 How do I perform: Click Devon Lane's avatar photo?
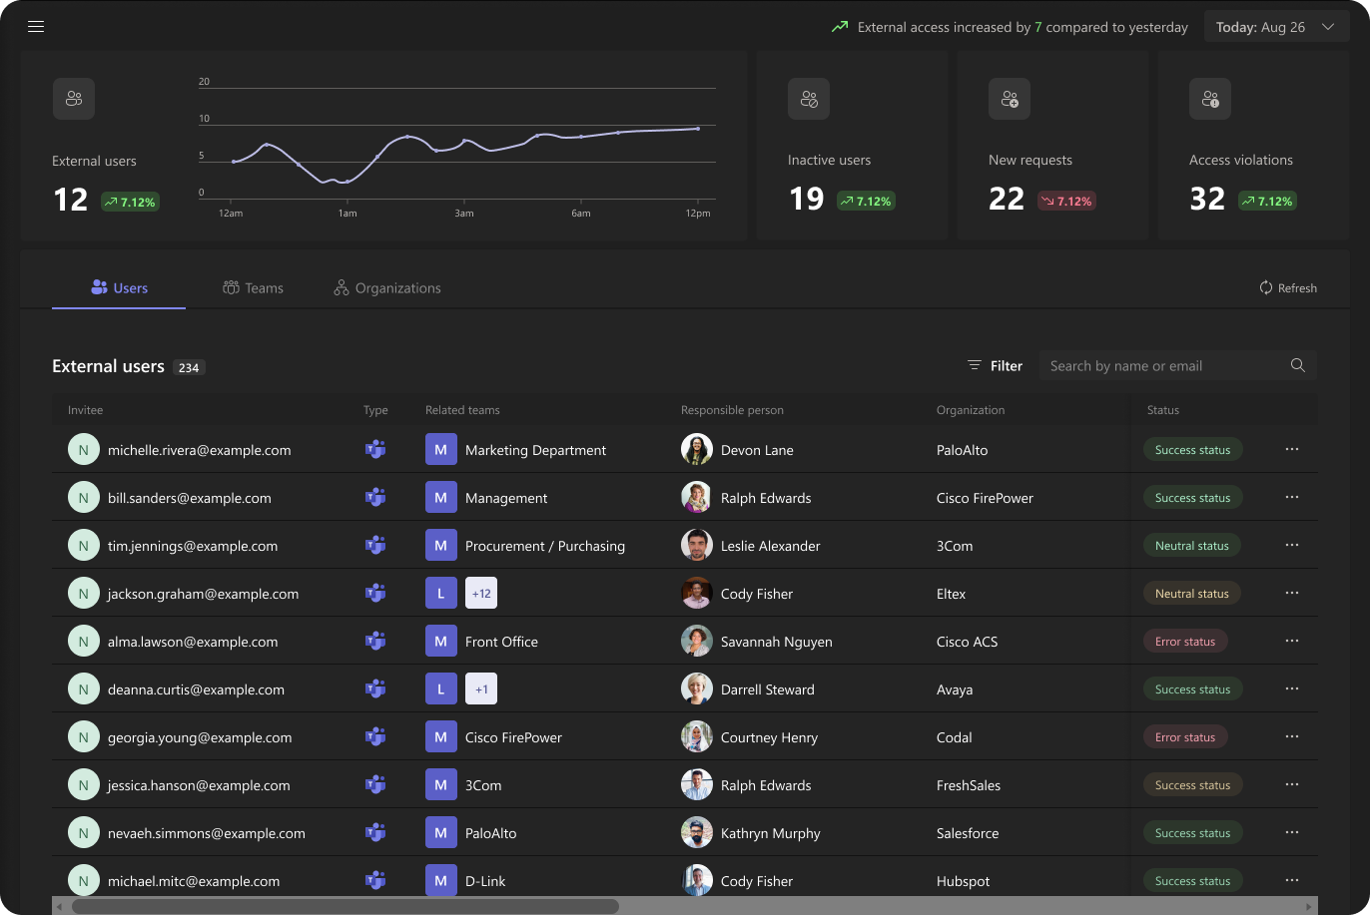[696, 450]
